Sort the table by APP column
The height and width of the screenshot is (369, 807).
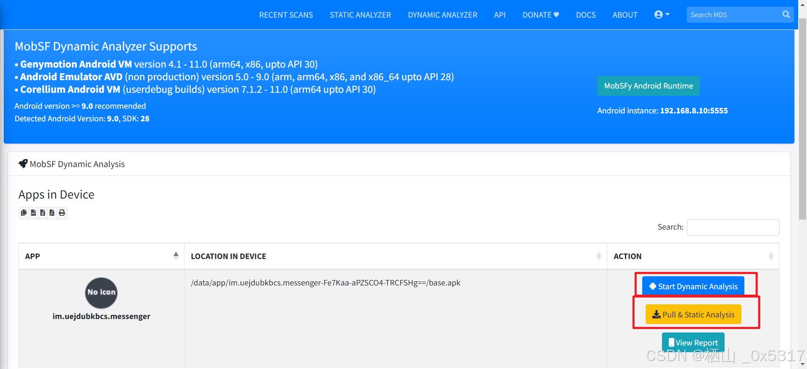pos(101,256)
